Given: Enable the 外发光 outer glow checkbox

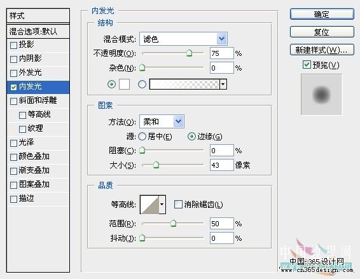Looking at the screenshot, I should point(13,73).
